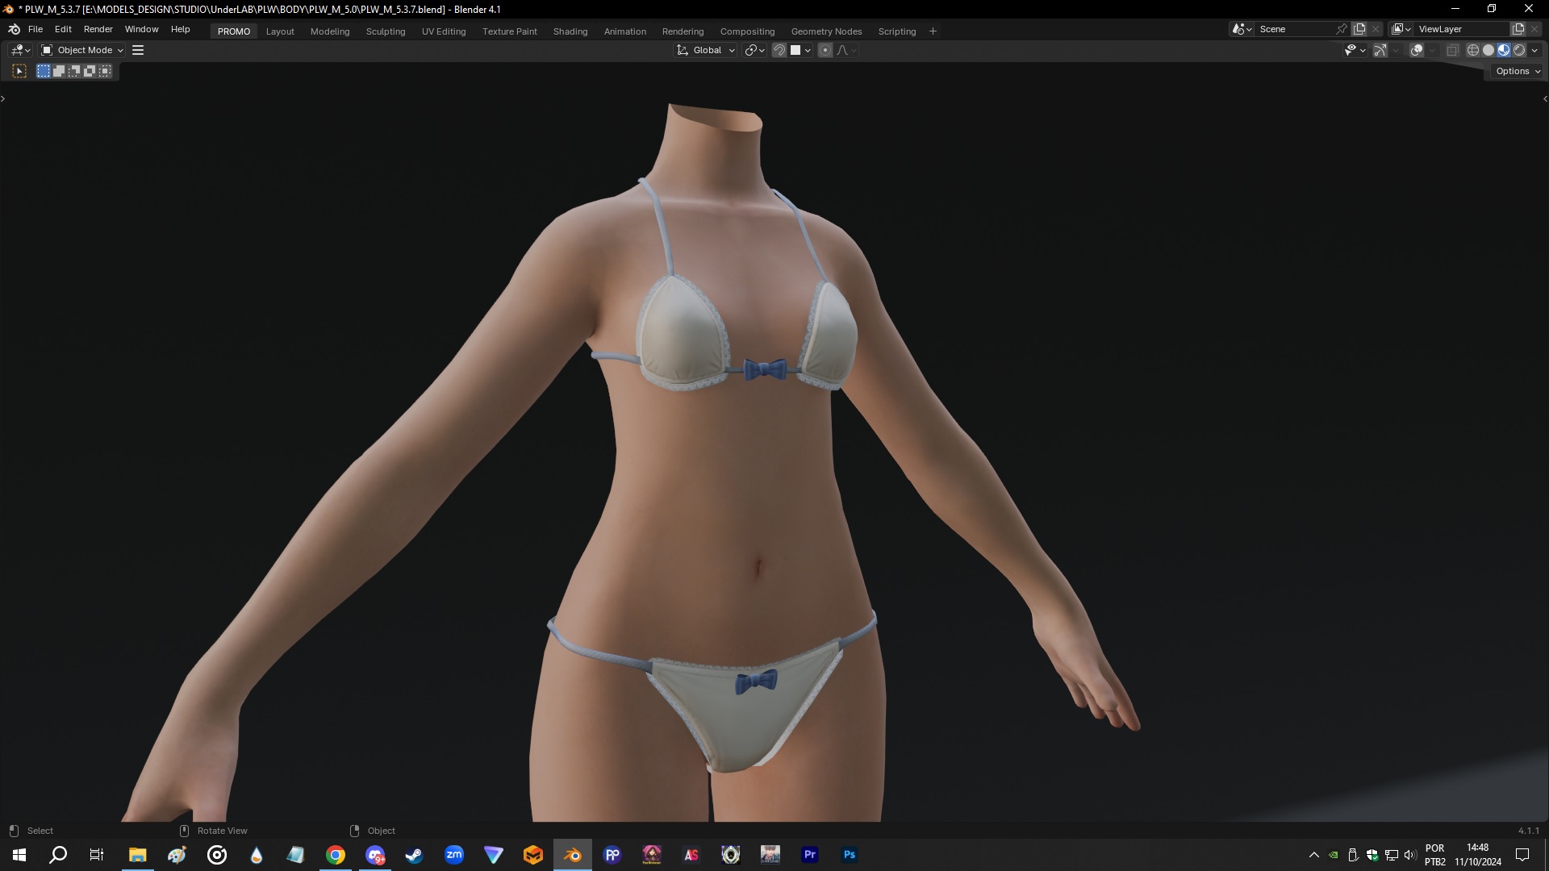Toggle the show gizmo button
1549x871 pixels.
[1381, 50]
